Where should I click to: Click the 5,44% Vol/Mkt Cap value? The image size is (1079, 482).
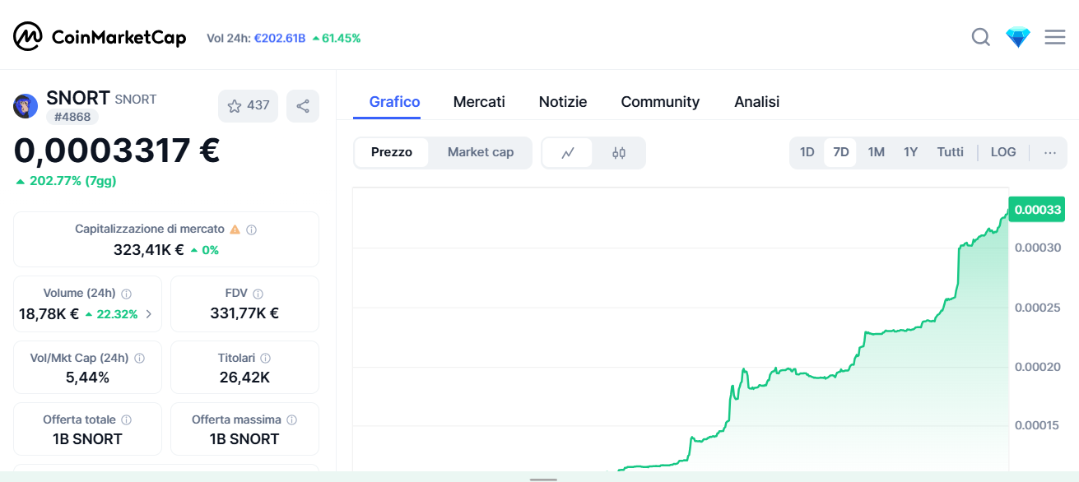click(87, 378)
